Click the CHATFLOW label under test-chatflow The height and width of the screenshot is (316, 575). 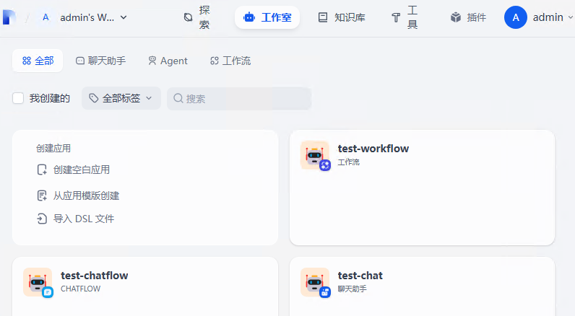(x=81, y=289)
